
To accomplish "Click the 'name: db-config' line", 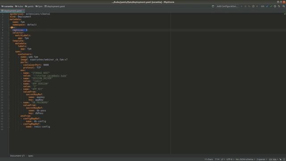I will [x=36, y=121].
